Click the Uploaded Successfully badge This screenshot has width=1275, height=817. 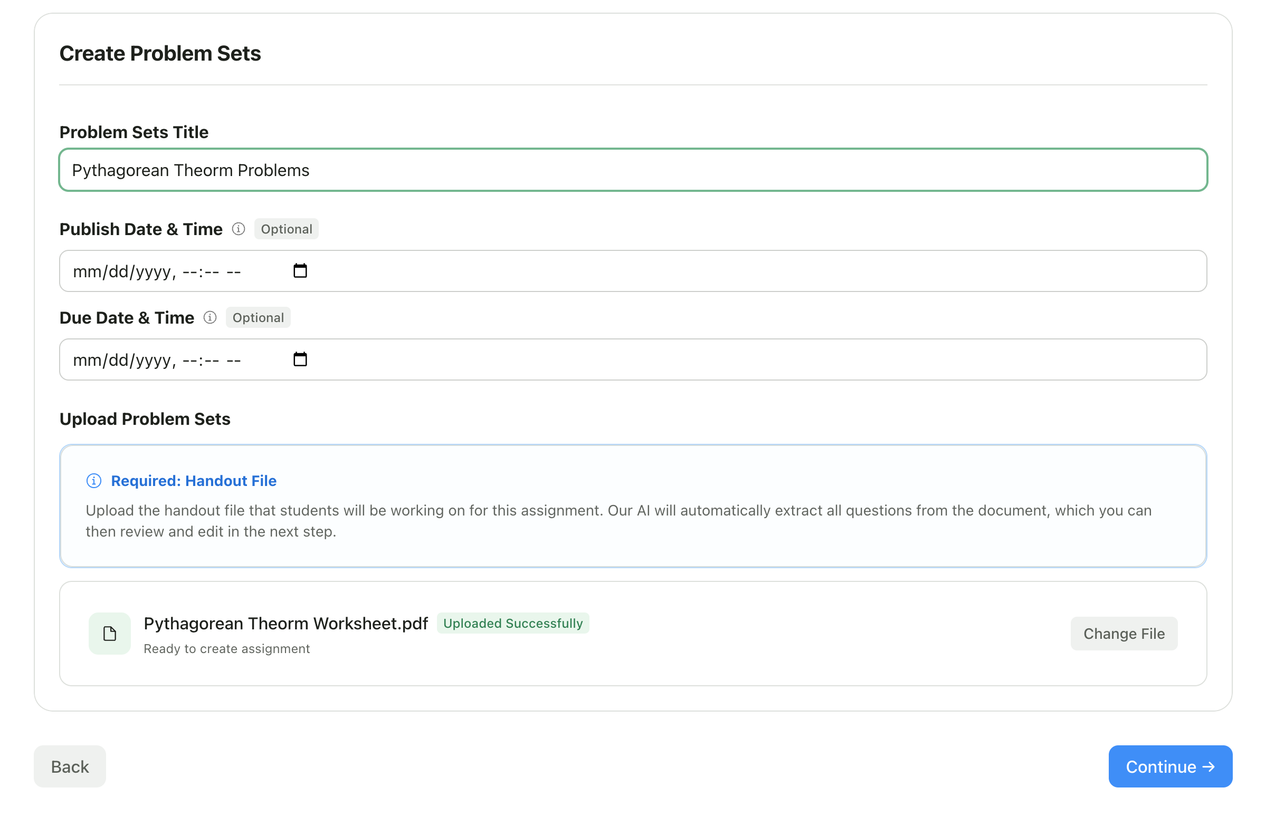pyautogui.click(x=513, y=624)
